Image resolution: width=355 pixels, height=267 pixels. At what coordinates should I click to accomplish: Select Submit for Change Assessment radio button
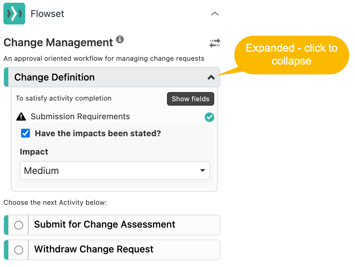click(x=19, y=225)
